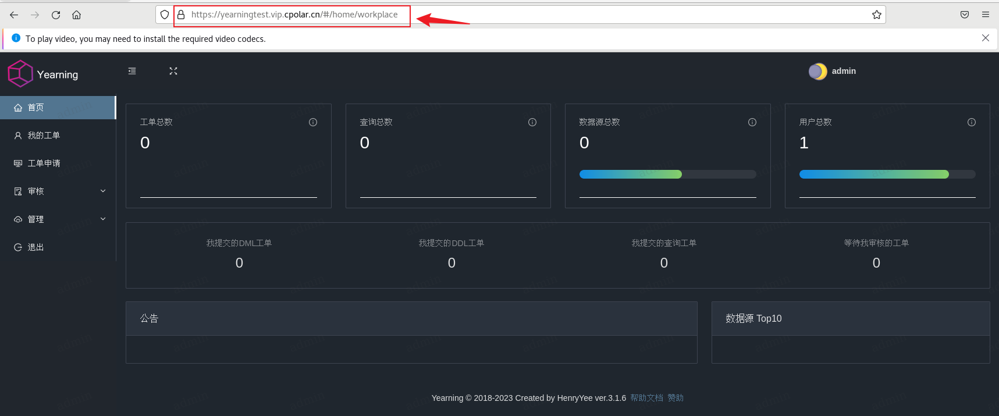This screenshot has width=999, height=416.
Task: Open the 赞助 link in footer
Action: click(x=676, y=398)
